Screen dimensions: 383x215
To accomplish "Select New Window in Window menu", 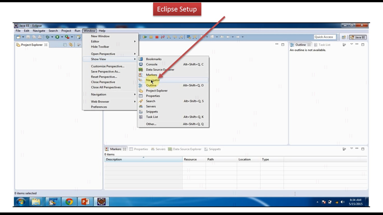I will (x=110, y=36).
